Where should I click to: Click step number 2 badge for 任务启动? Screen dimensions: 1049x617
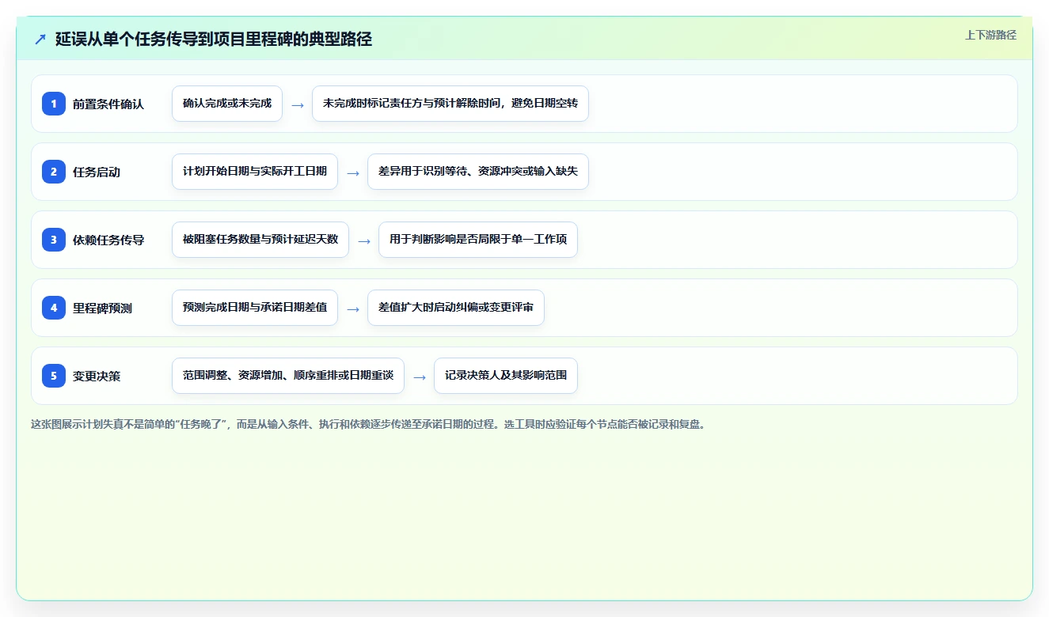click(54, 172)
